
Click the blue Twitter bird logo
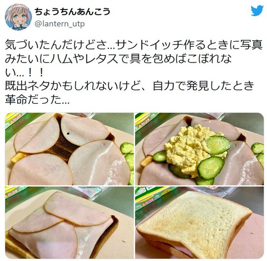[x=257, y=11]
